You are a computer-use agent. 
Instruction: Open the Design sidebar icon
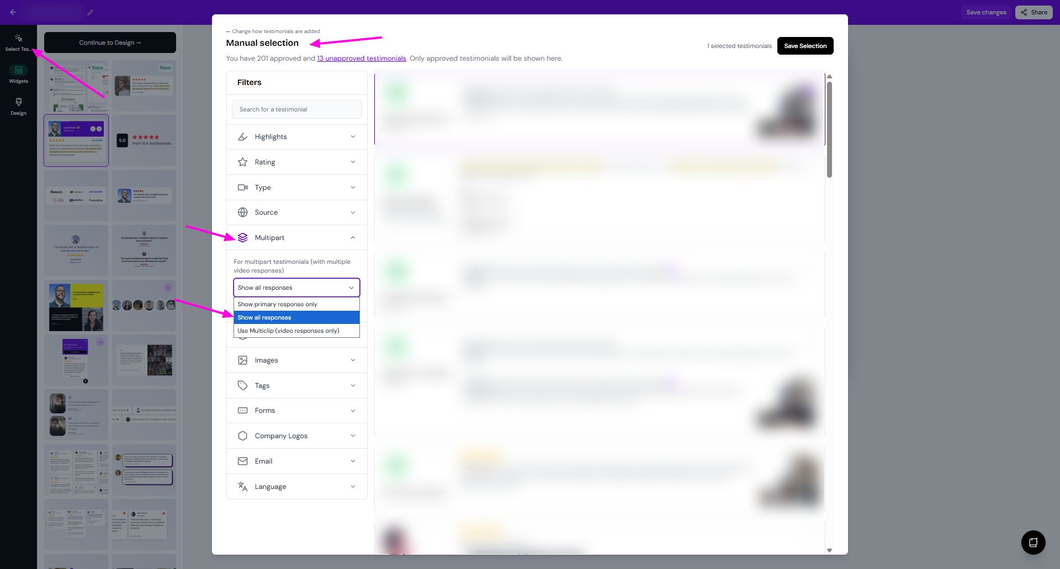click(x=18, y=106)
